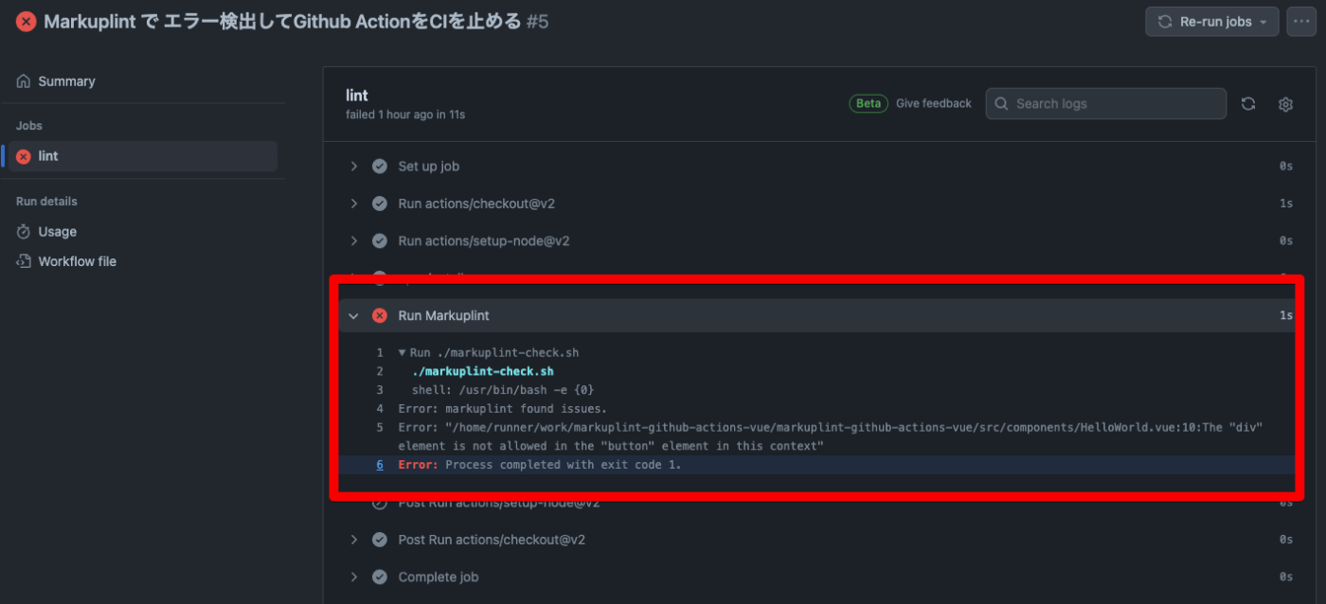Select the lint job in sidebar
1326x604 pixels.
(x=142, y=156)
